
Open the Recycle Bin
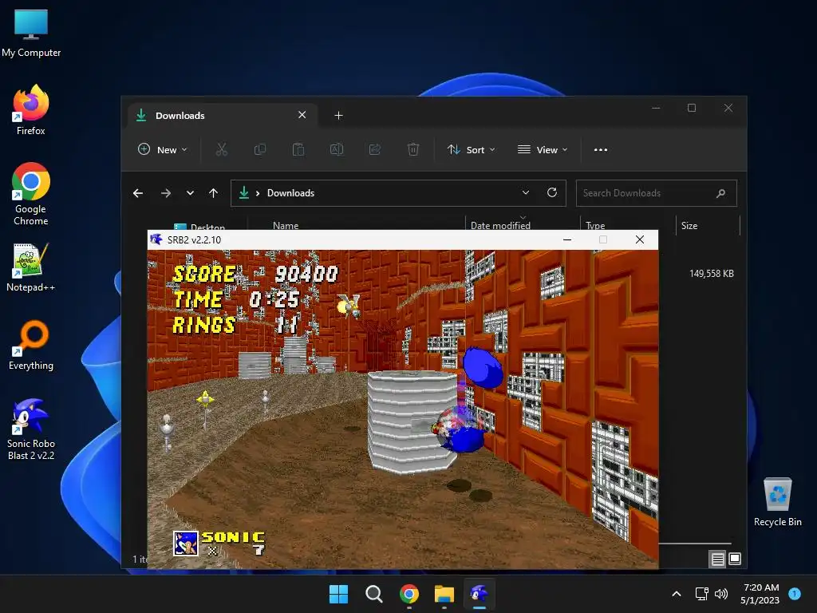pyautogui.click(x=777, y=501)
